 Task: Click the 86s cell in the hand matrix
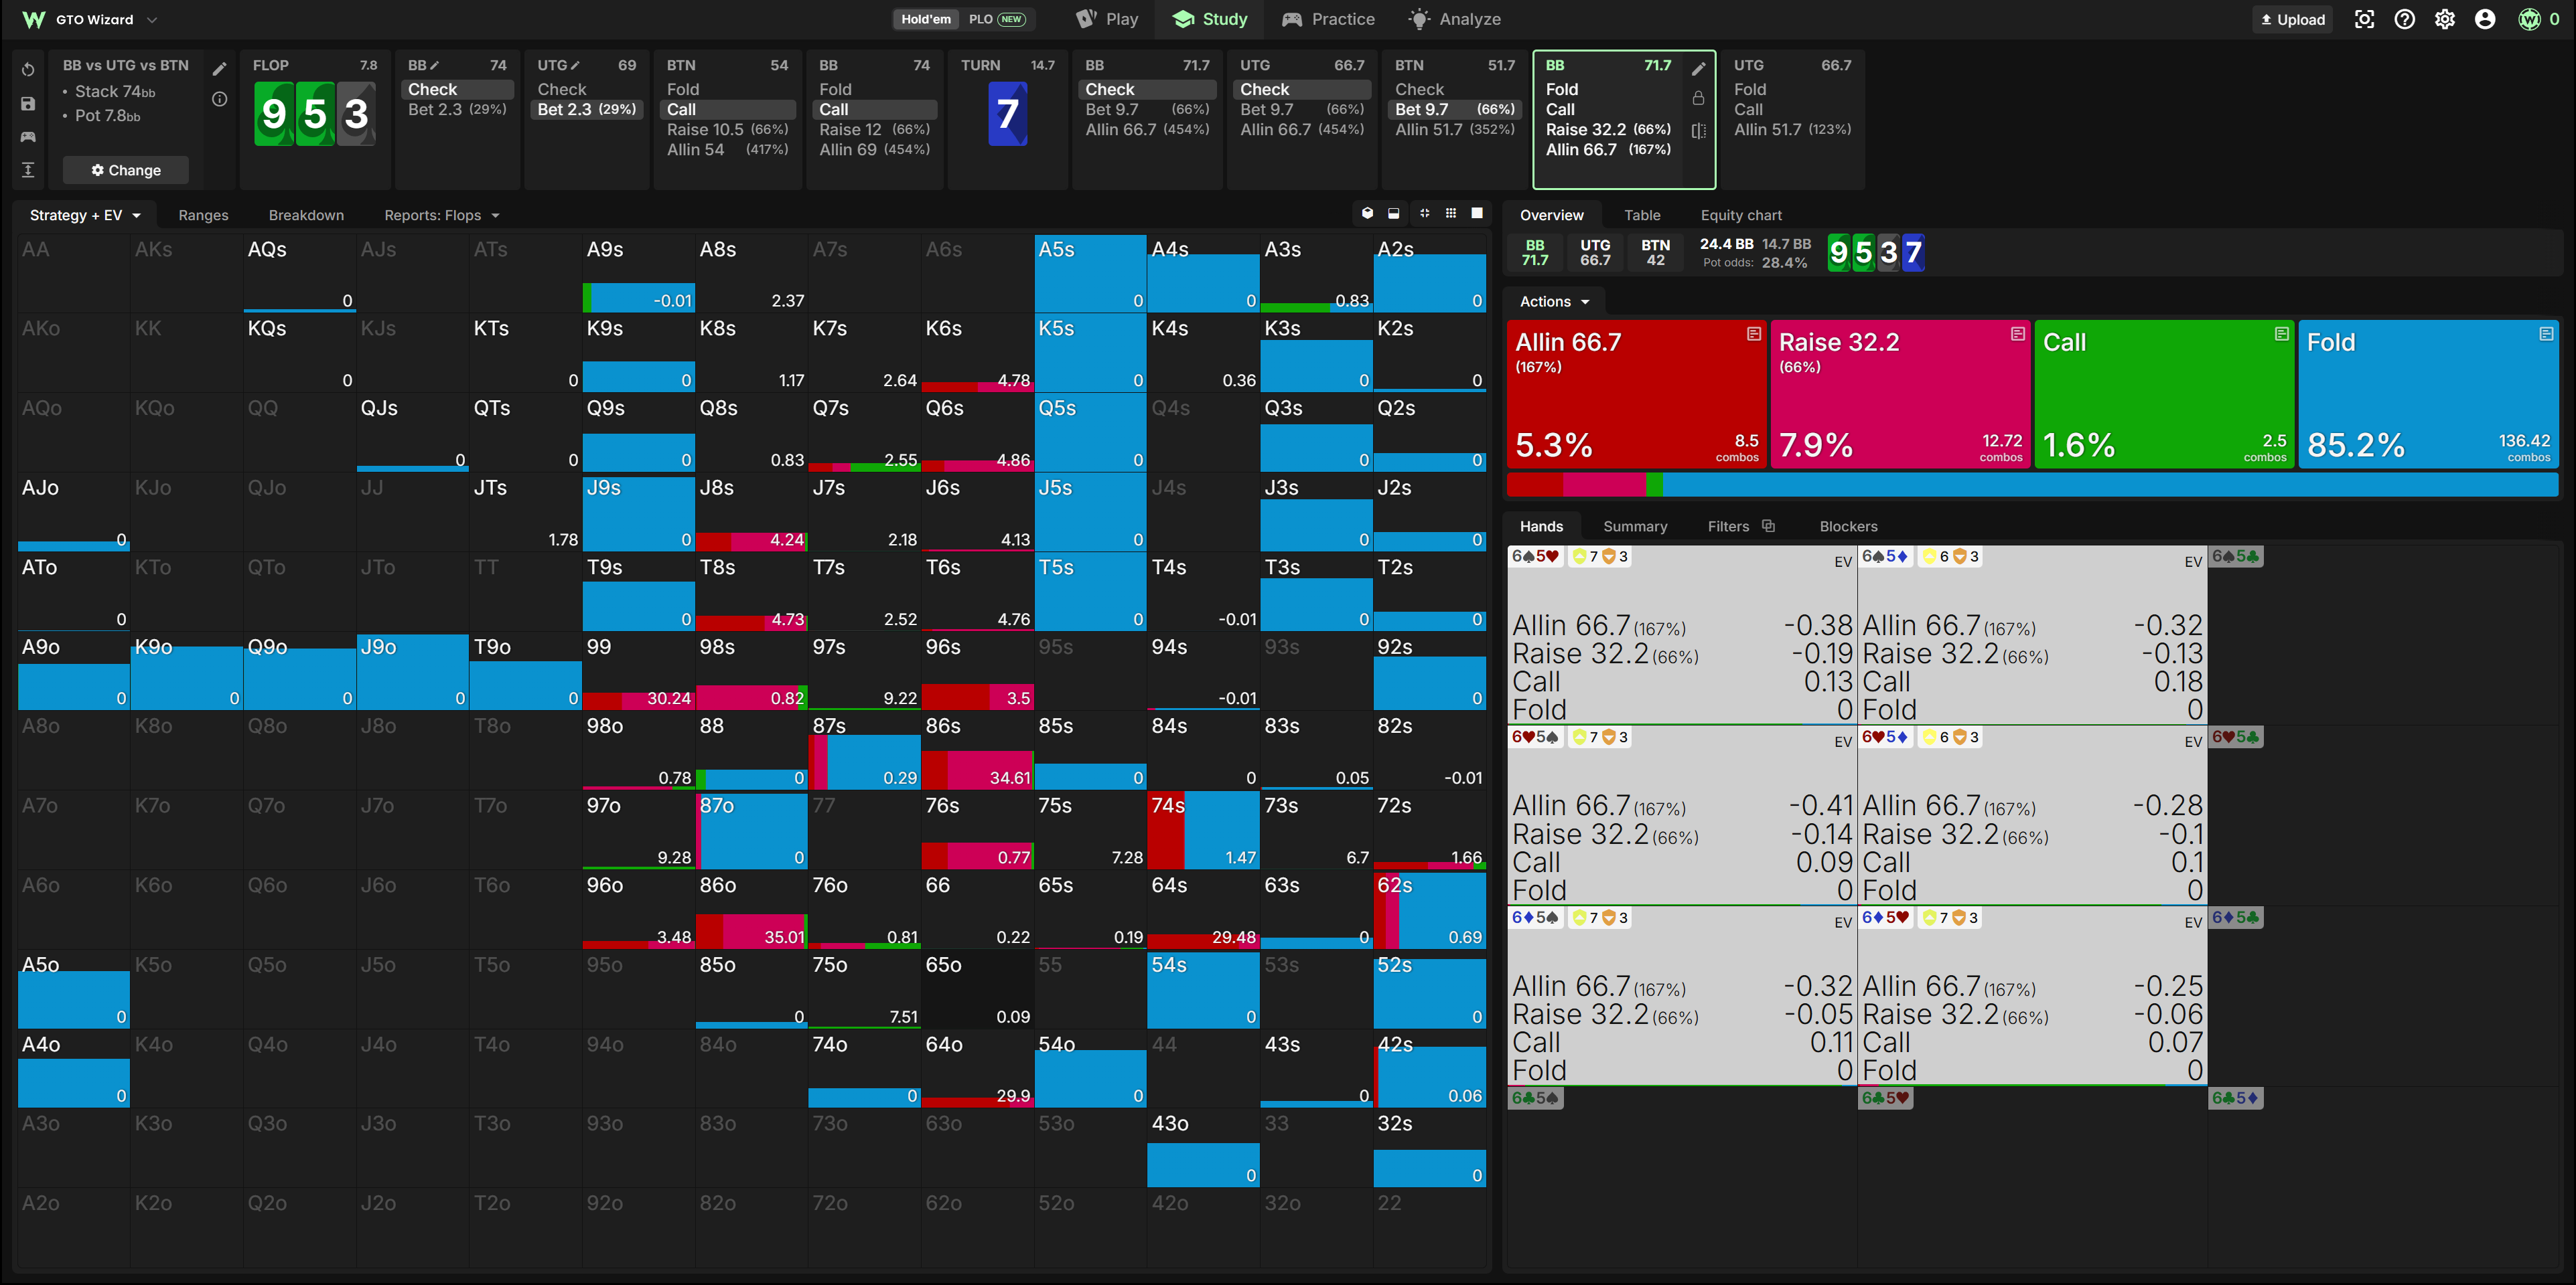tap(977, 750)
